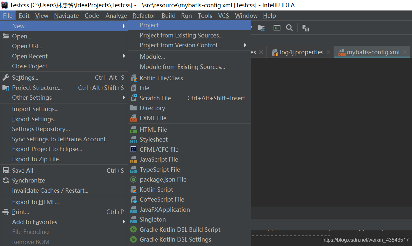Click the rightmost toolbar icon after the search icon
Image resolution: width=412 pixels, height=246 pixels.
point(305,28)
